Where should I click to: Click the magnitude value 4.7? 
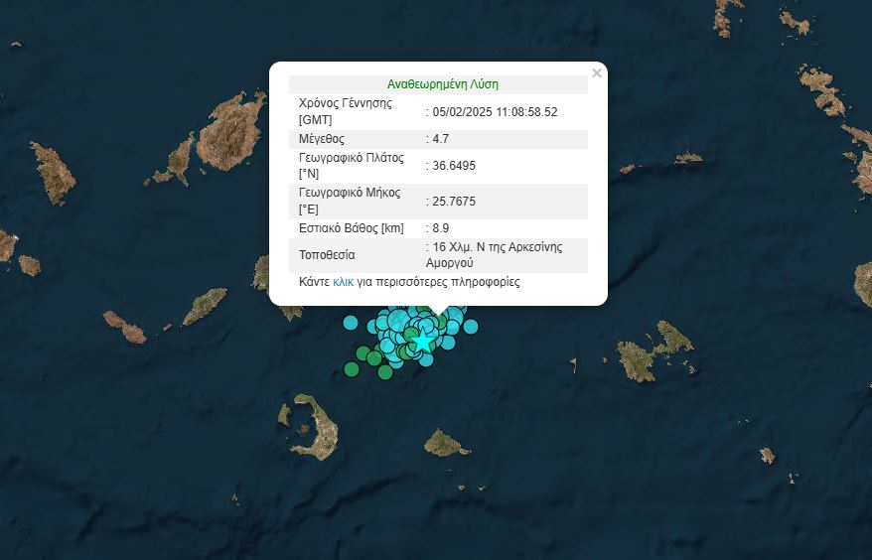tap(439, 139)
